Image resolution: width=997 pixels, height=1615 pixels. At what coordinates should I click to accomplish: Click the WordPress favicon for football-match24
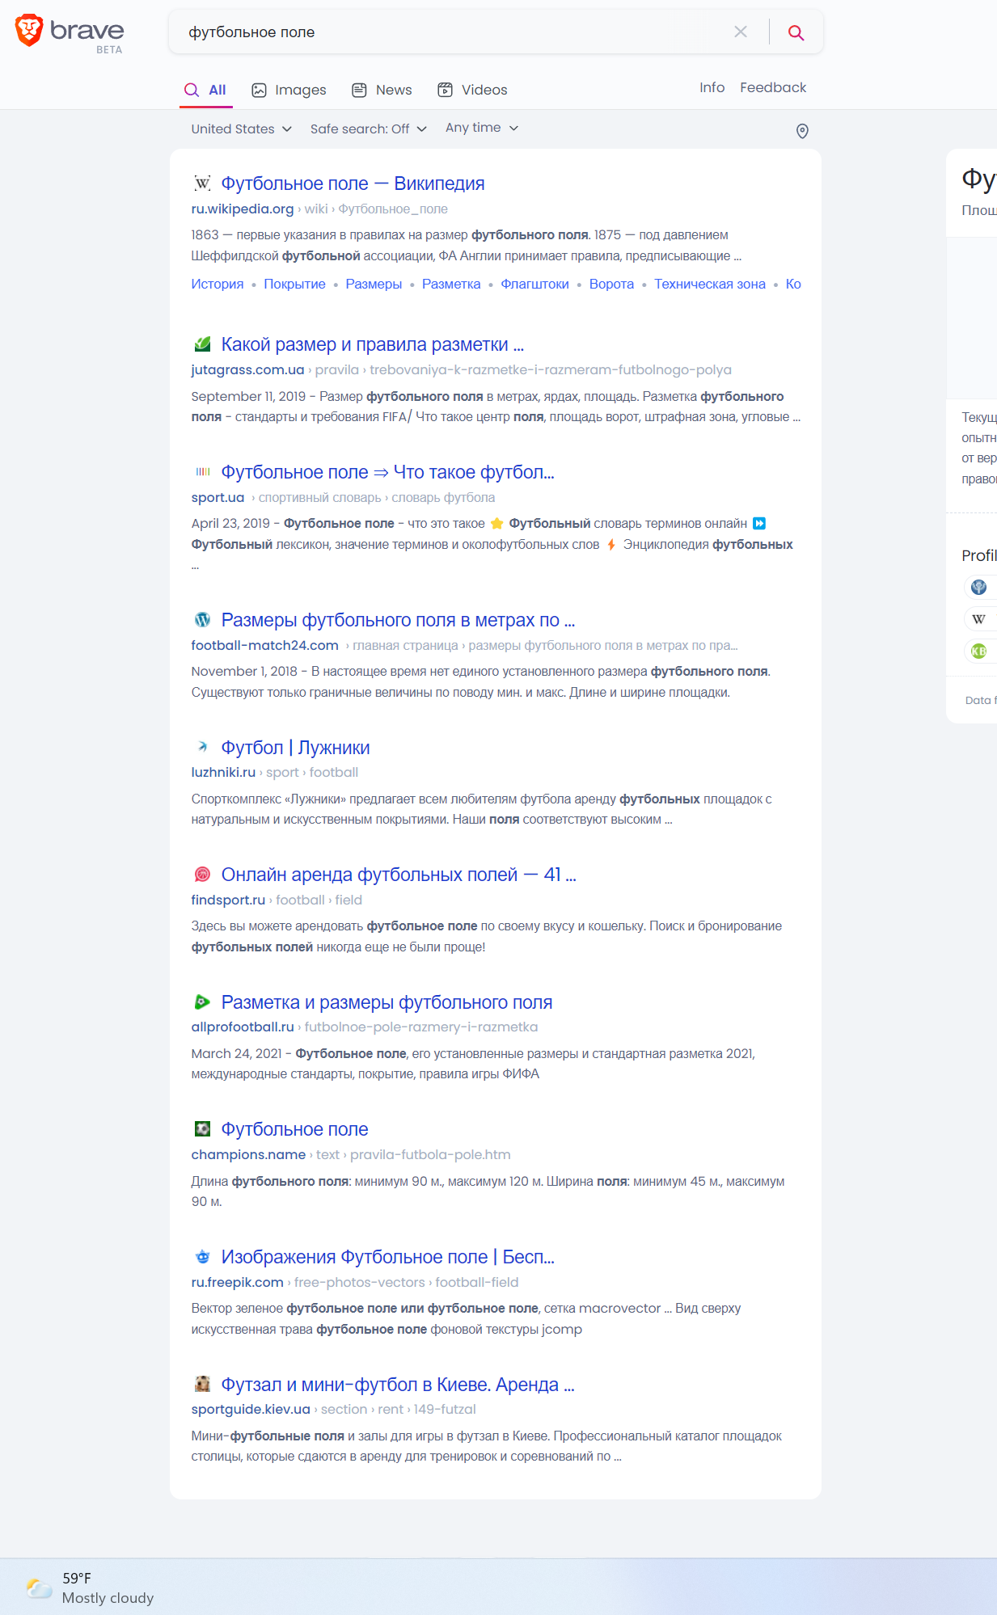point(202,620)
